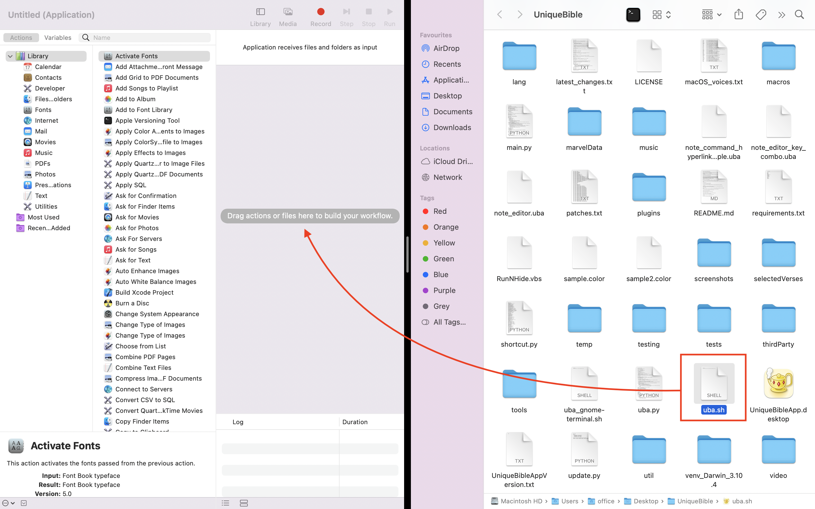This screenshot has width=815, height=509.
Task: Select Variables tab in toolbar
Action: click(x=57, y=38)
